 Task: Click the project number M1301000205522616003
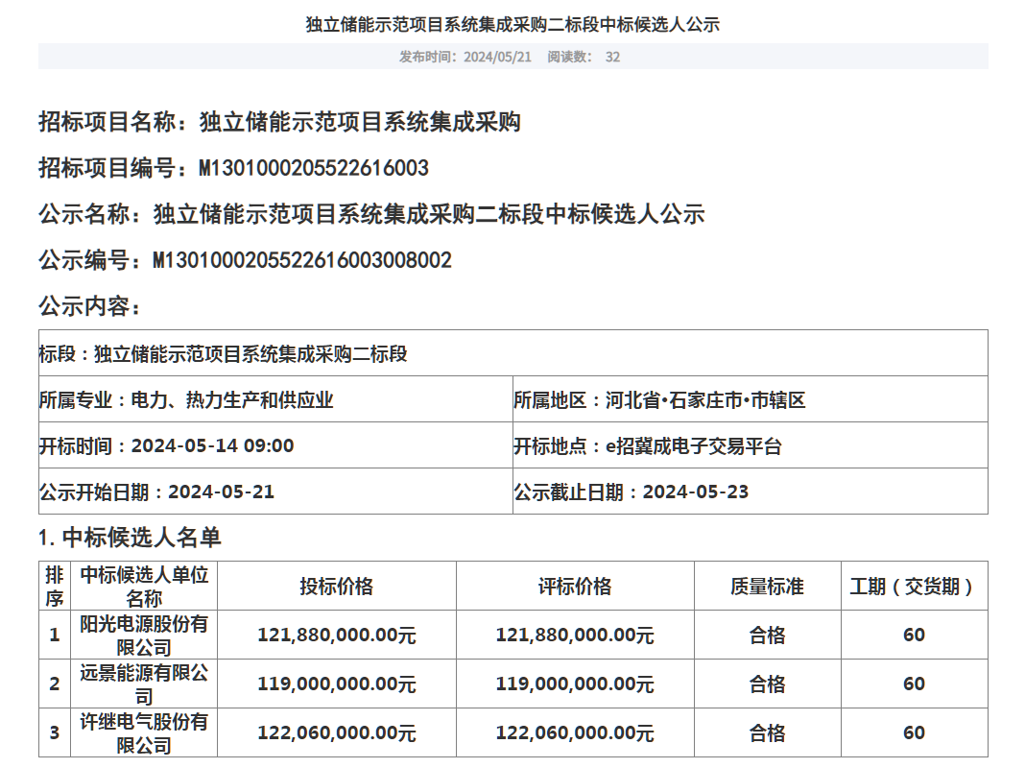314,169
